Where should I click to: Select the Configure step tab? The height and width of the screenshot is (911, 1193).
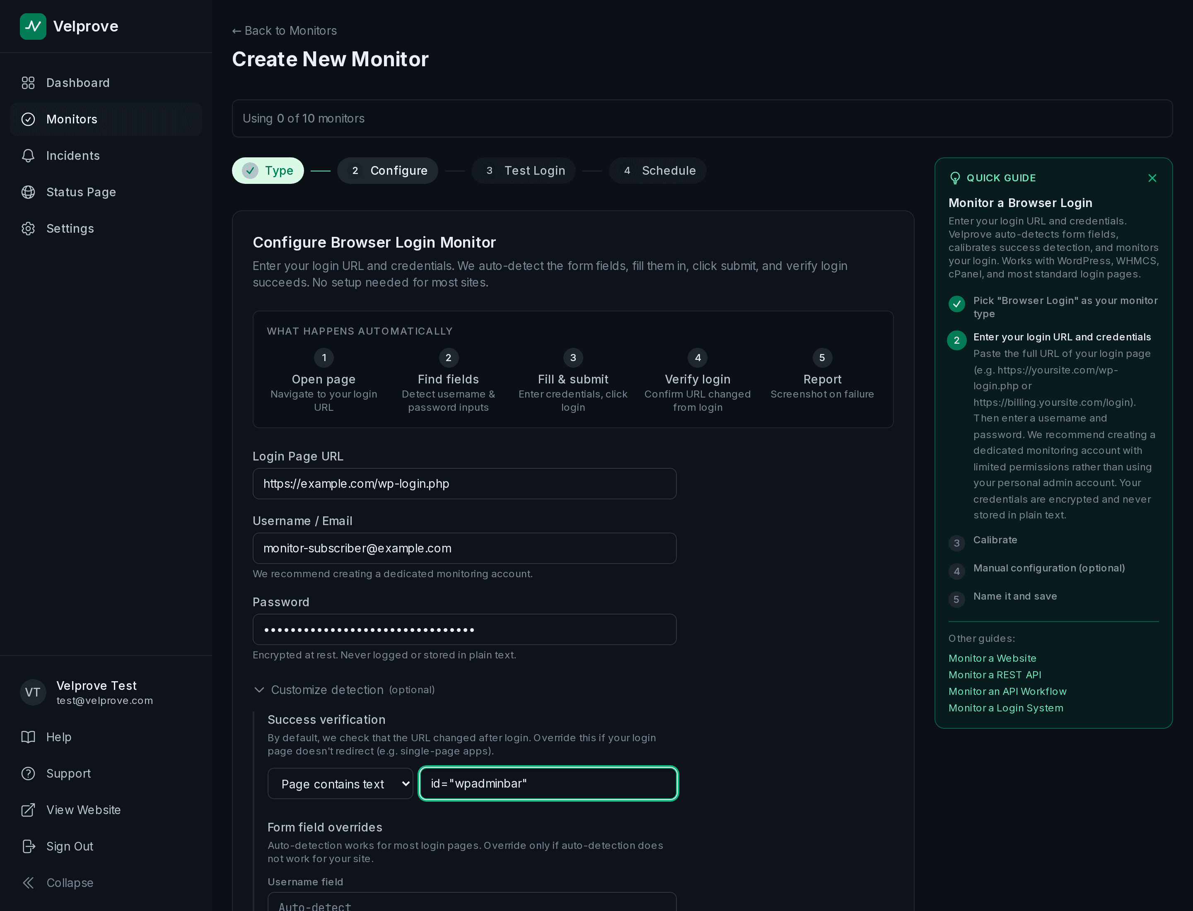pos(387,171)
